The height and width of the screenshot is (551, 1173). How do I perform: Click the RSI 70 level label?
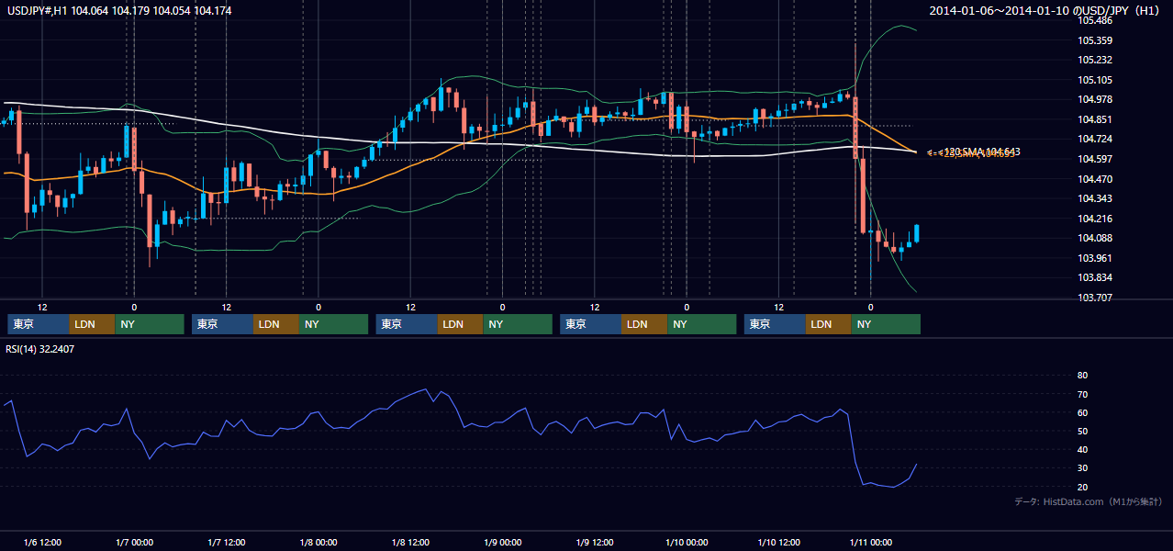pyautogui.click(x=1082, y=394)
